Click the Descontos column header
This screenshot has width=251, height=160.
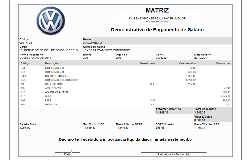coord(223,63)
